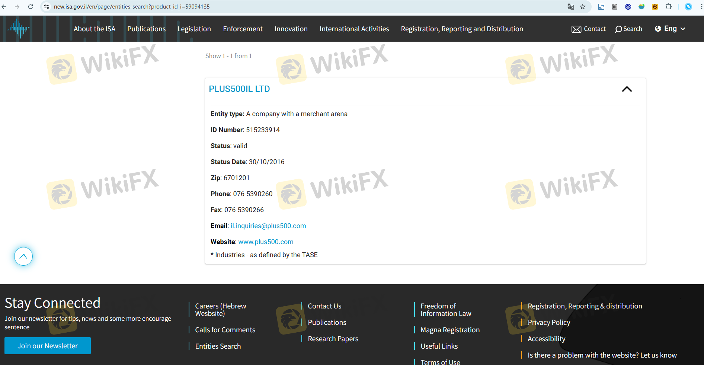Open Accessibility footer link
This screenshot has height=365, width=704.
(547, 339)
